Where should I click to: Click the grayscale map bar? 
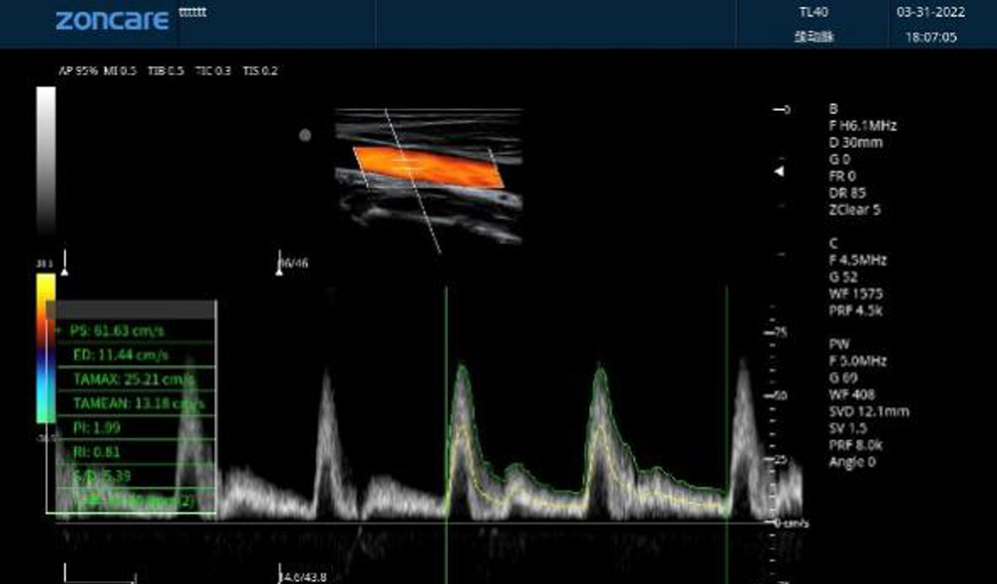pos(46,161)
